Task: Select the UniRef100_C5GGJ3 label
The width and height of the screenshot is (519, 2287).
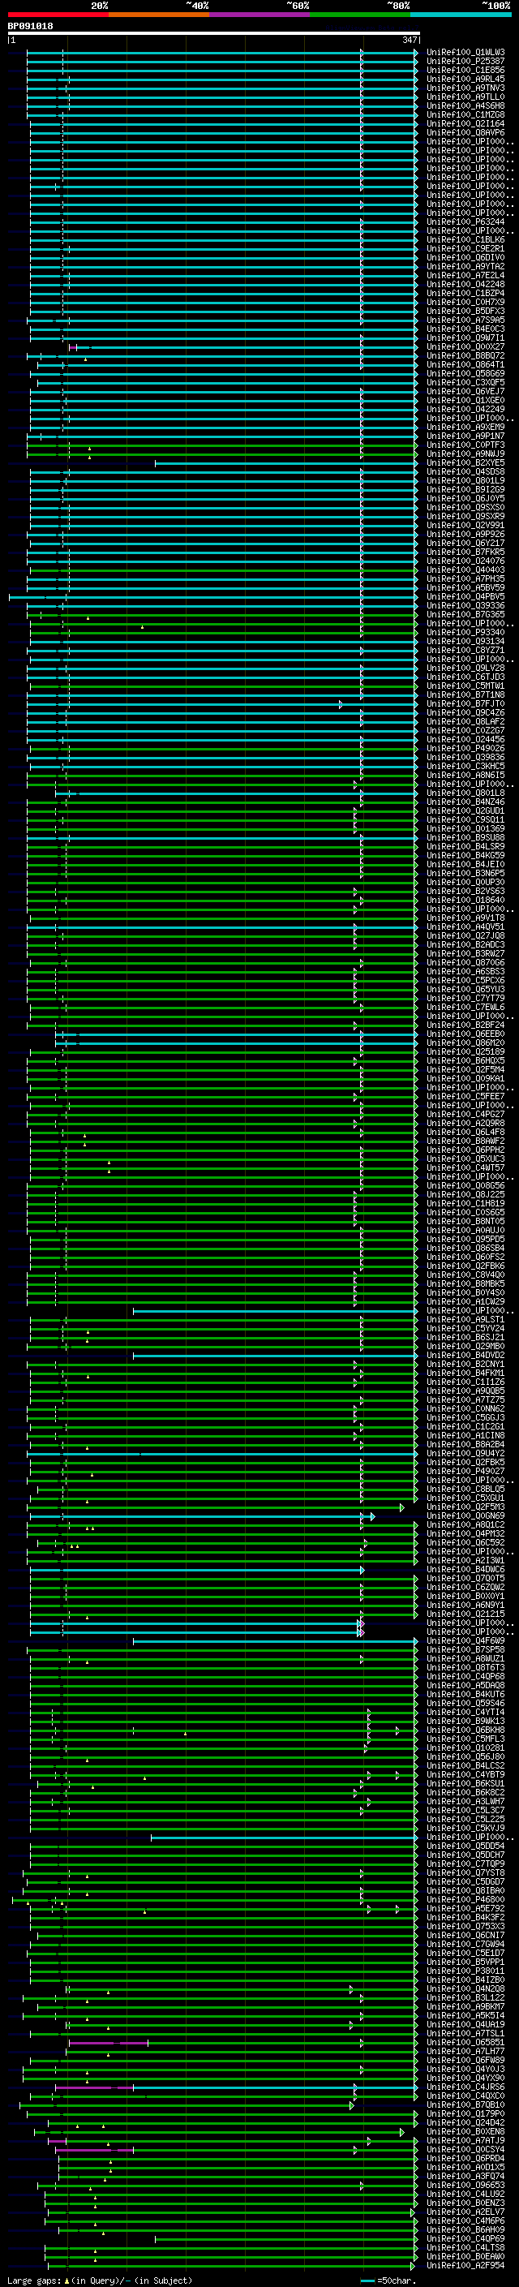Action: 465,1418
